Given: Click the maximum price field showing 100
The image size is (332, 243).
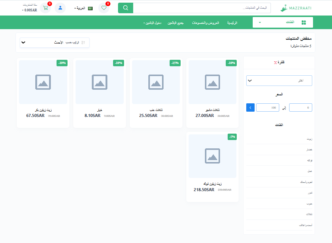Looking at the screenshot, I should click(x=267, y=107).
